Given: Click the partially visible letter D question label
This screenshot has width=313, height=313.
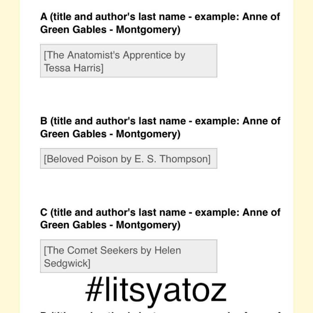Looking at the screenshot, I should [160, 312].
